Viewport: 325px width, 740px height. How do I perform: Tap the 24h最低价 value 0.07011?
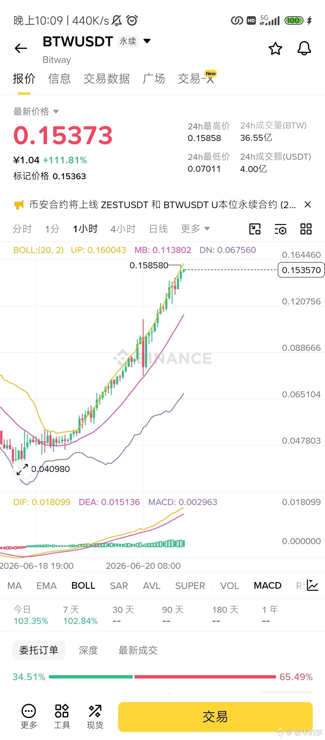pyautogui.click(x=204, y=169)
